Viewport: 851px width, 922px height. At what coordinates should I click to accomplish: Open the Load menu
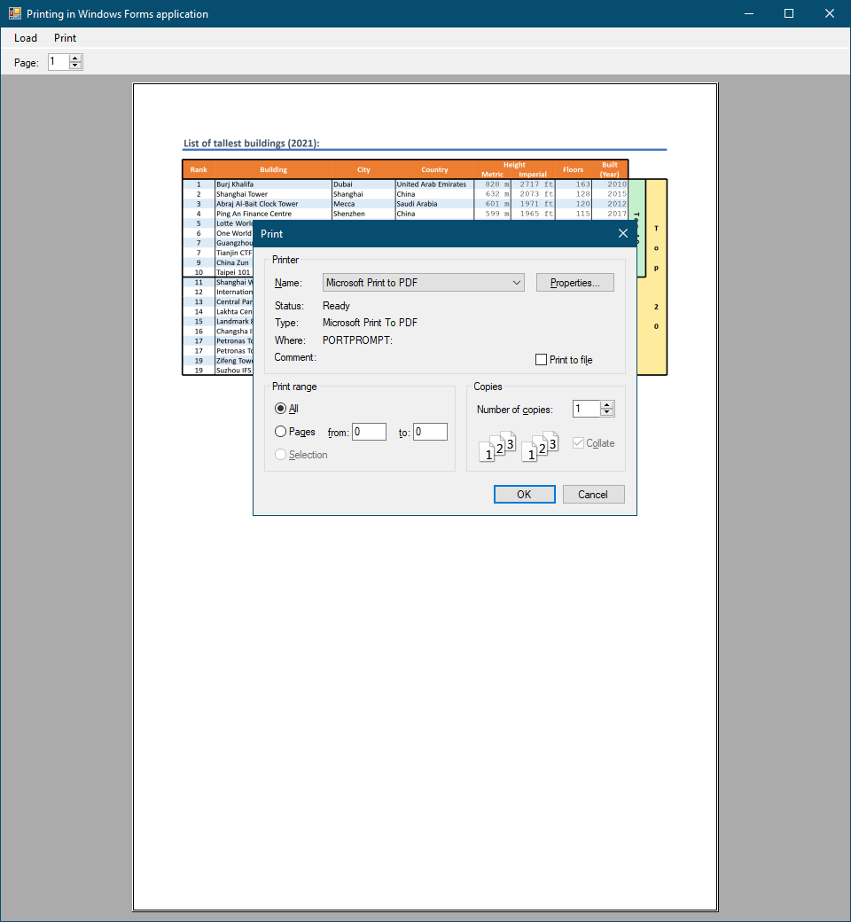(25, 37)
